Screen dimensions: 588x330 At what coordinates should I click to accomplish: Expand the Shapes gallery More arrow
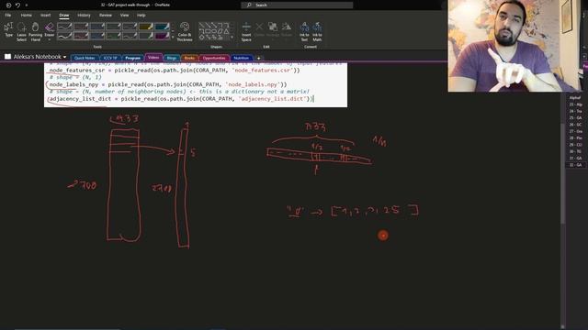(232, 37)
